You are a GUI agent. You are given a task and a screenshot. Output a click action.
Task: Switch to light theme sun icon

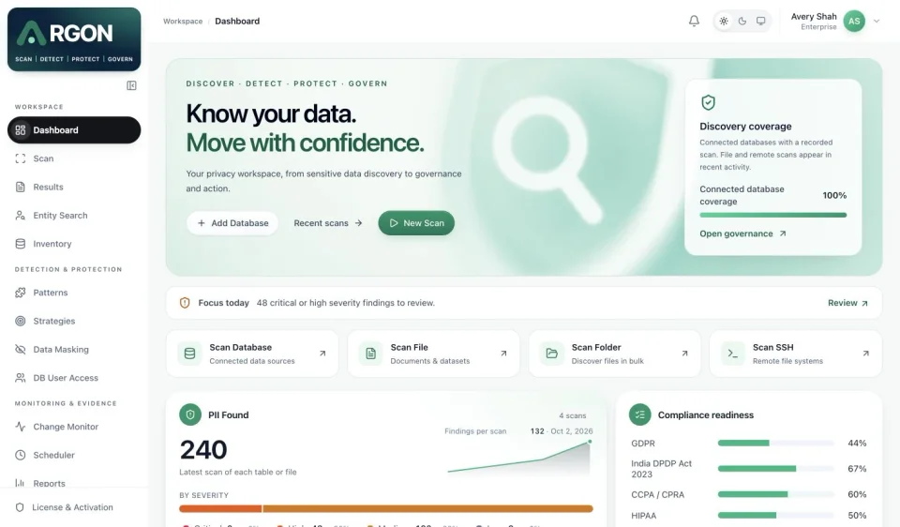[724, 22]
